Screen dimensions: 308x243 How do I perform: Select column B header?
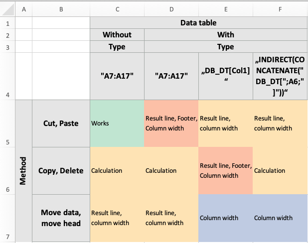point(61,9)
